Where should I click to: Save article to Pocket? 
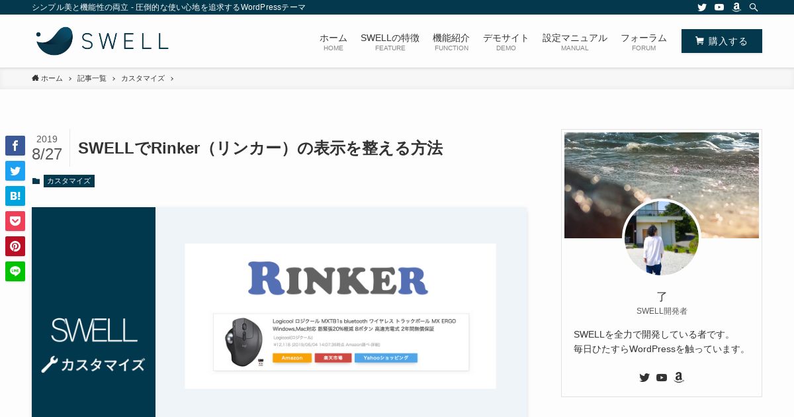pyautogui.click(x=15, y=221)
